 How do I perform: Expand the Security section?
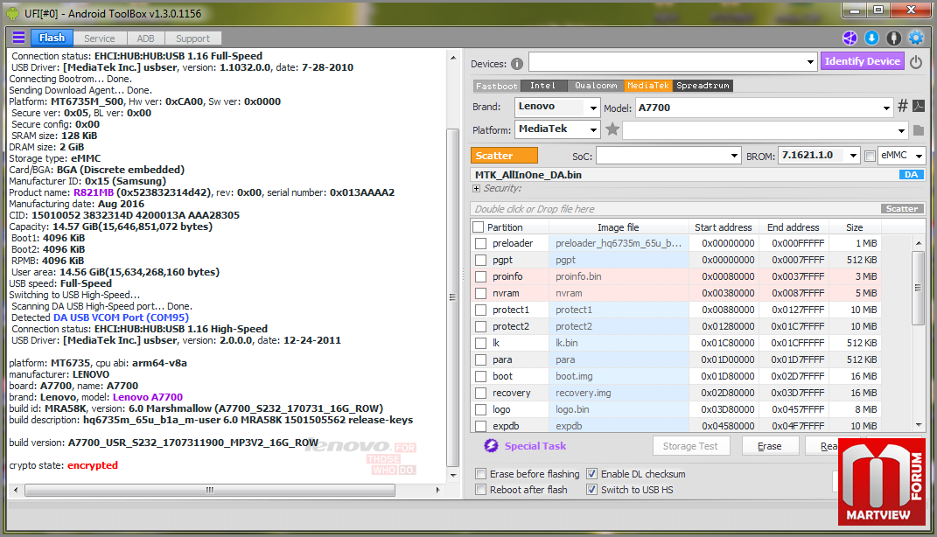tap(476, 188)
